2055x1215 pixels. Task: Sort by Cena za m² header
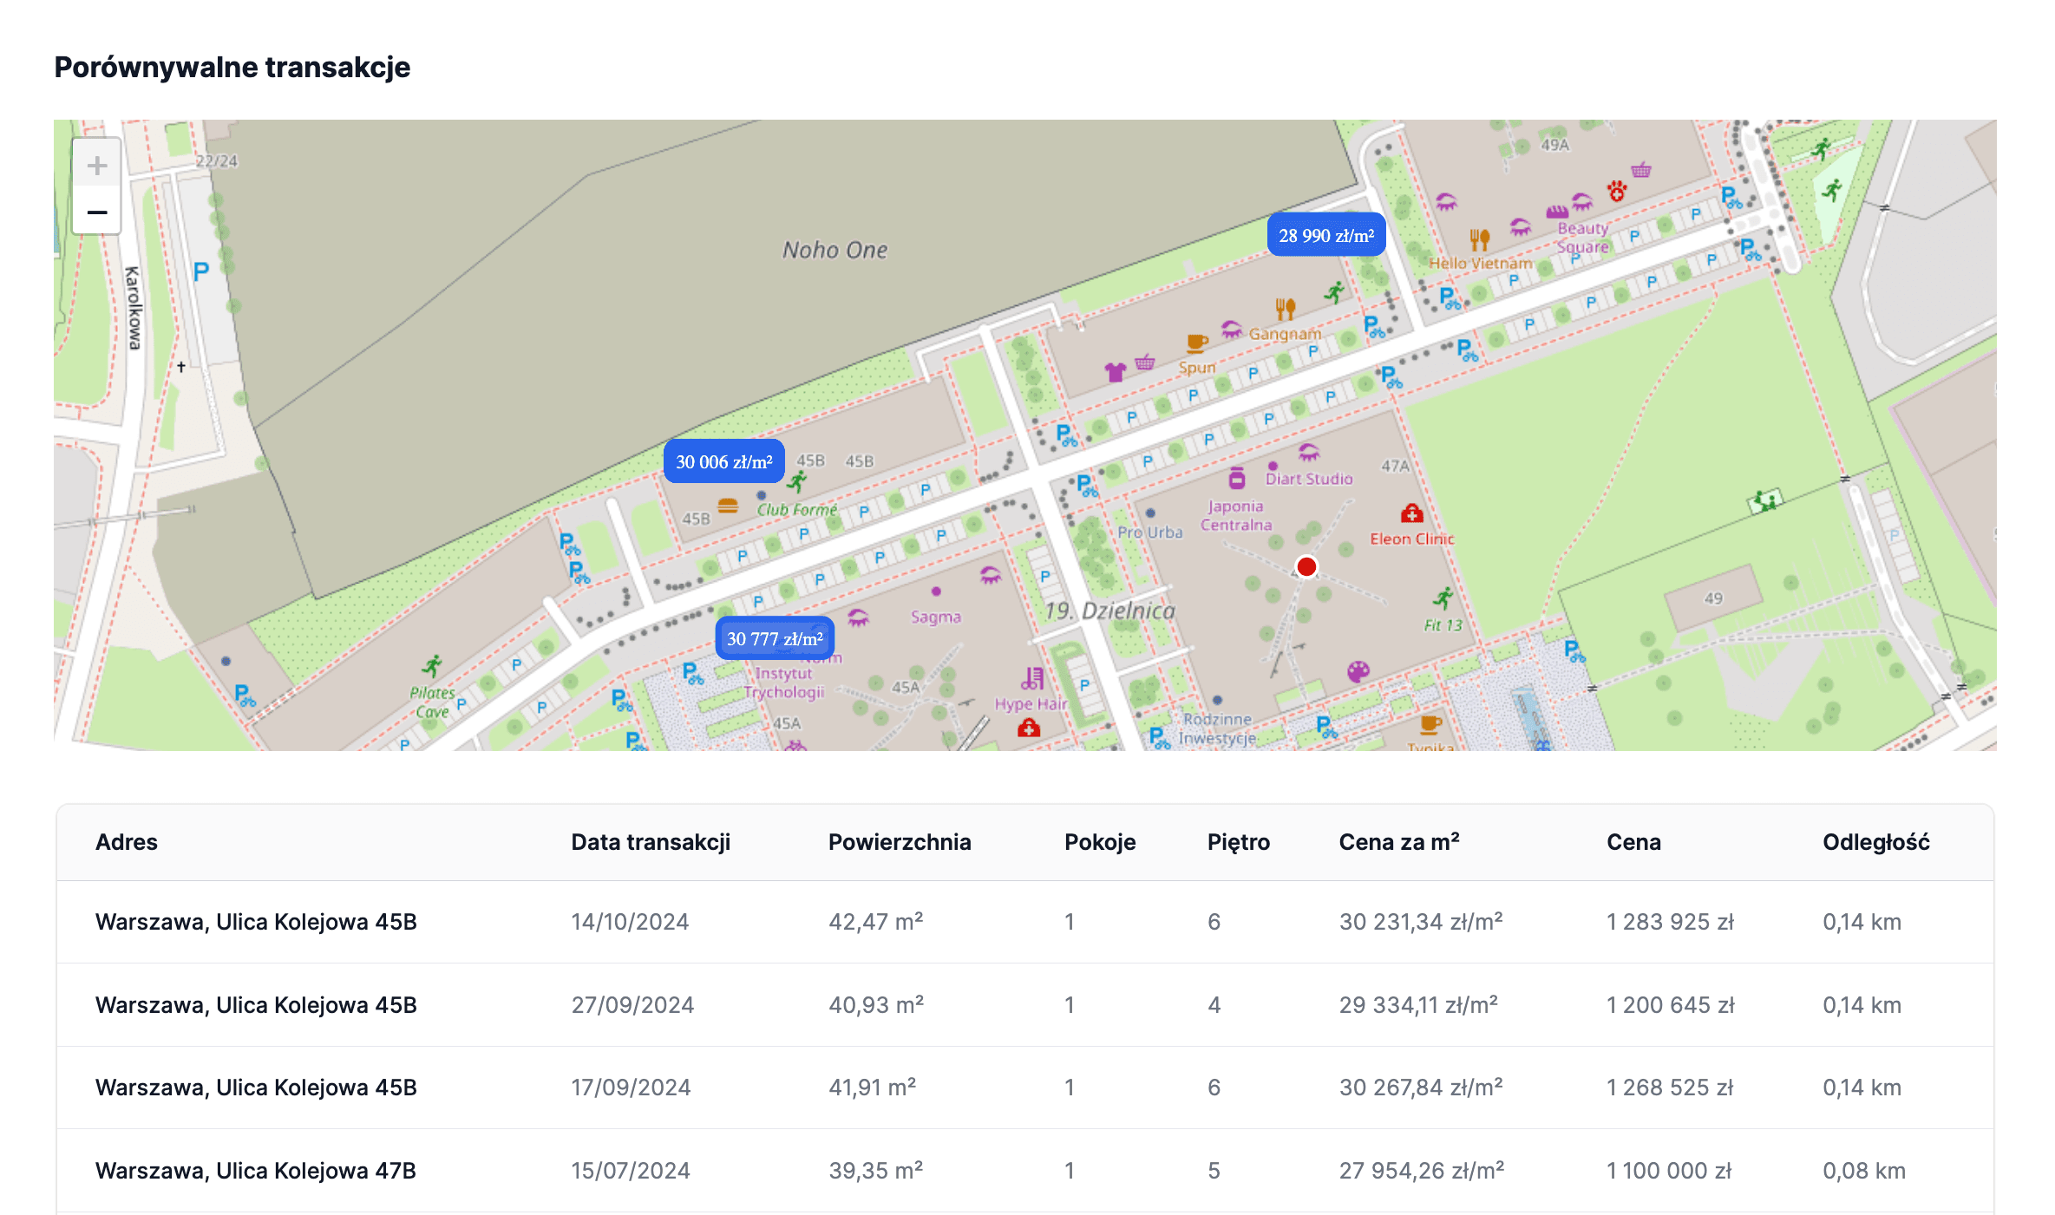click(x=1398, y=842)
